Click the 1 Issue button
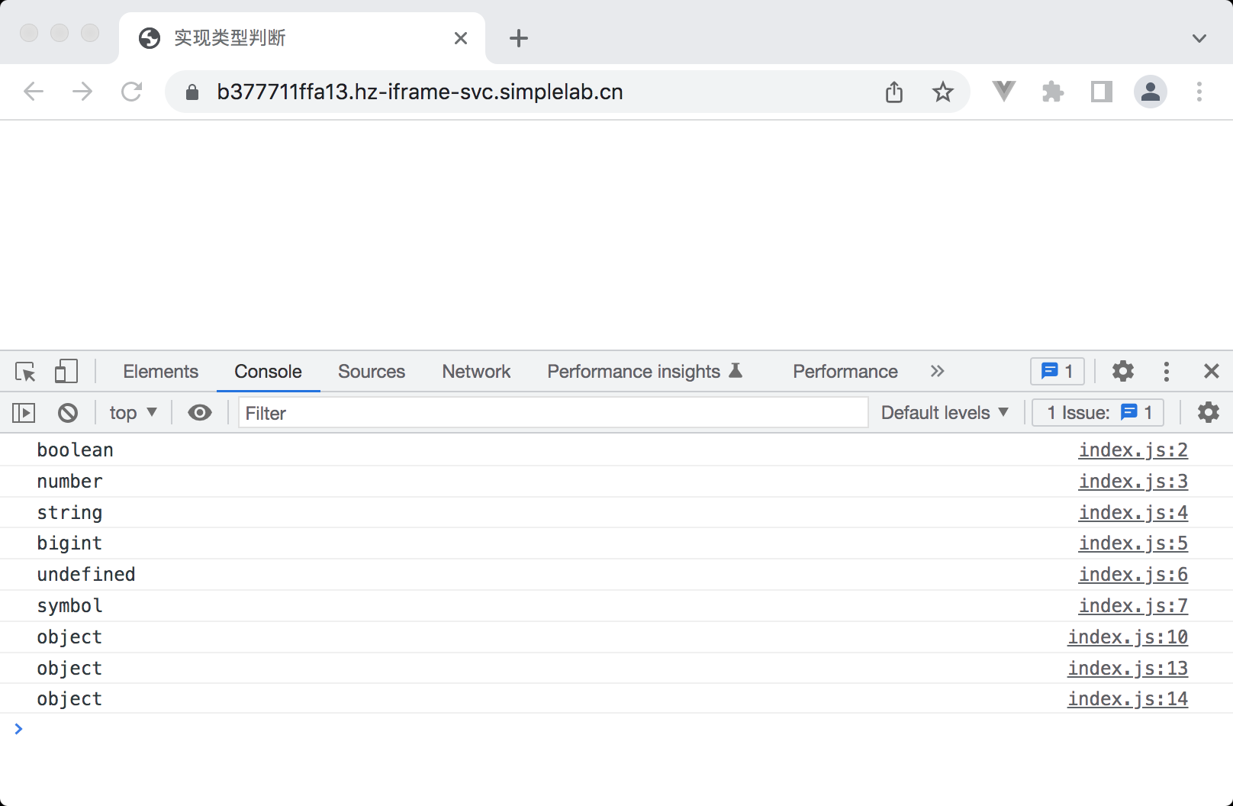The height and width of the screenshot is (806, 1233). (1097, 413)
